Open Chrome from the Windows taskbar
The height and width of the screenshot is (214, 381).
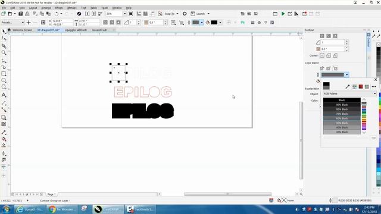[63, 209]
